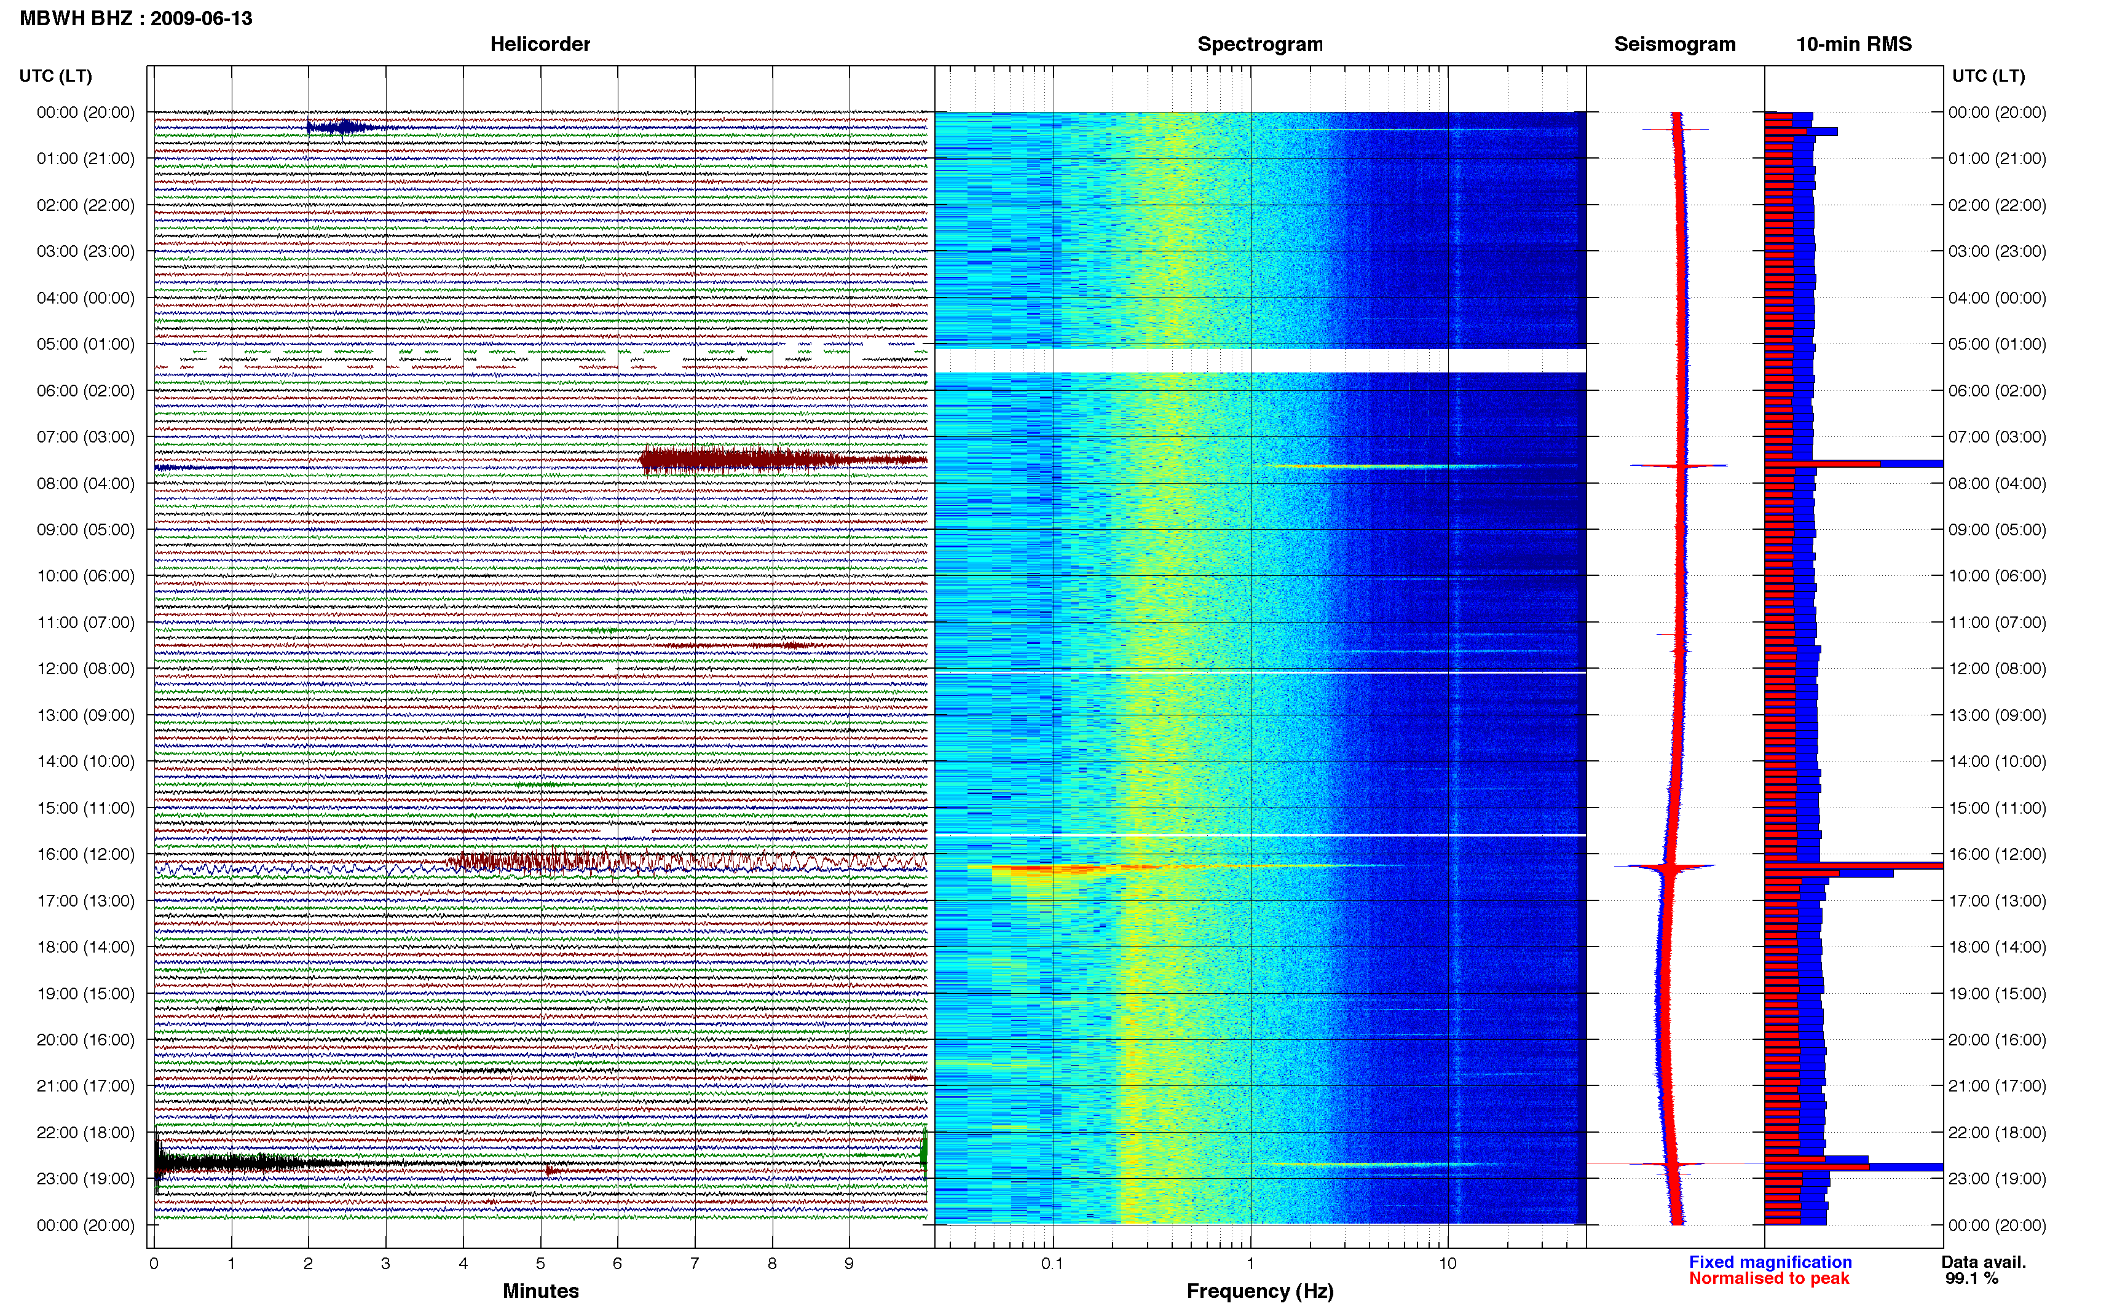Click "14:00 (10:00)" on the right time axis

(x=1997, y=761)
